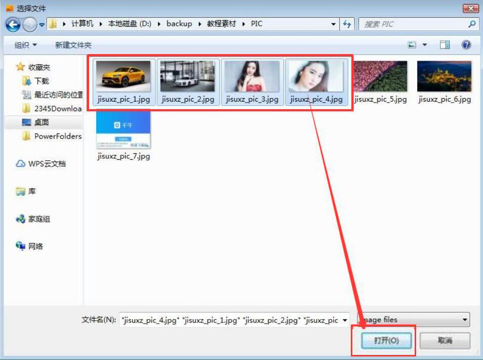
Task: Select 计算机 in the address path
Action: pyautogui.click(x=82, y=24)
